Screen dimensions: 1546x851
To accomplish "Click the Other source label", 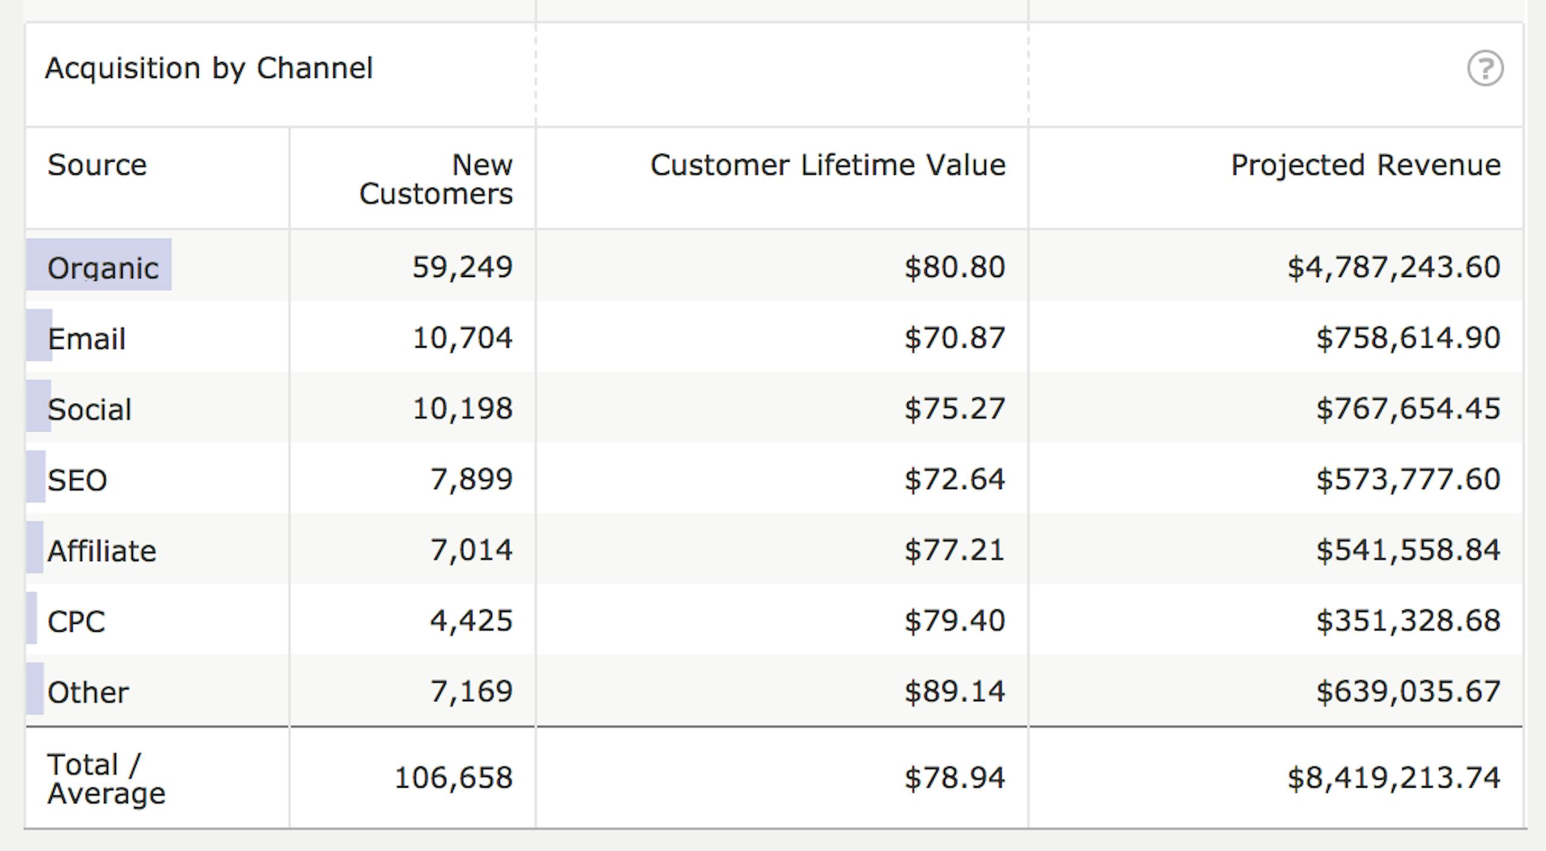I will click(x=88, y=692).
